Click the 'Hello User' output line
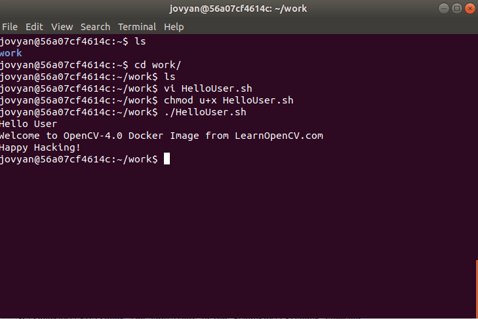The image size is (478, 319). click(x=28, y=124)
